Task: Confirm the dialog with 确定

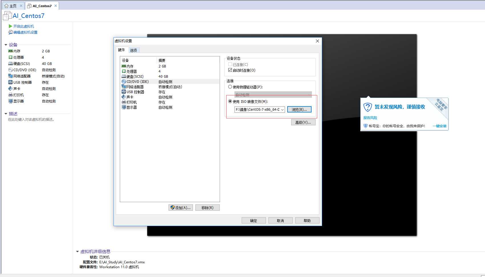Action: tap(254, 220)
